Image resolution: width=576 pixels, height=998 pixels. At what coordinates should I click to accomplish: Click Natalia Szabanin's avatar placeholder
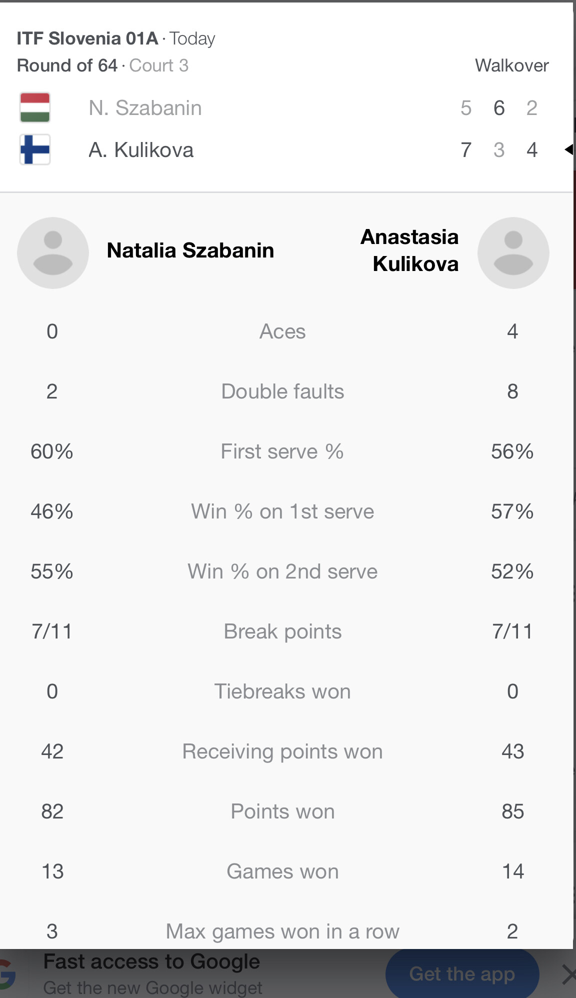coord(53,253)
